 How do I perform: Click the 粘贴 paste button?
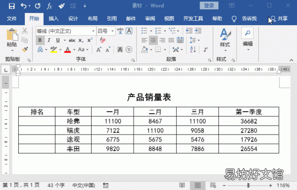(x=12, y=40)
